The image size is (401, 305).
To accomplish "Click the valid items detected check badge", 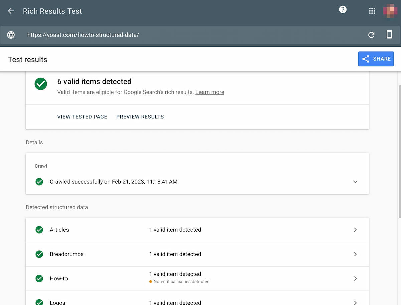I will (41, 84).
